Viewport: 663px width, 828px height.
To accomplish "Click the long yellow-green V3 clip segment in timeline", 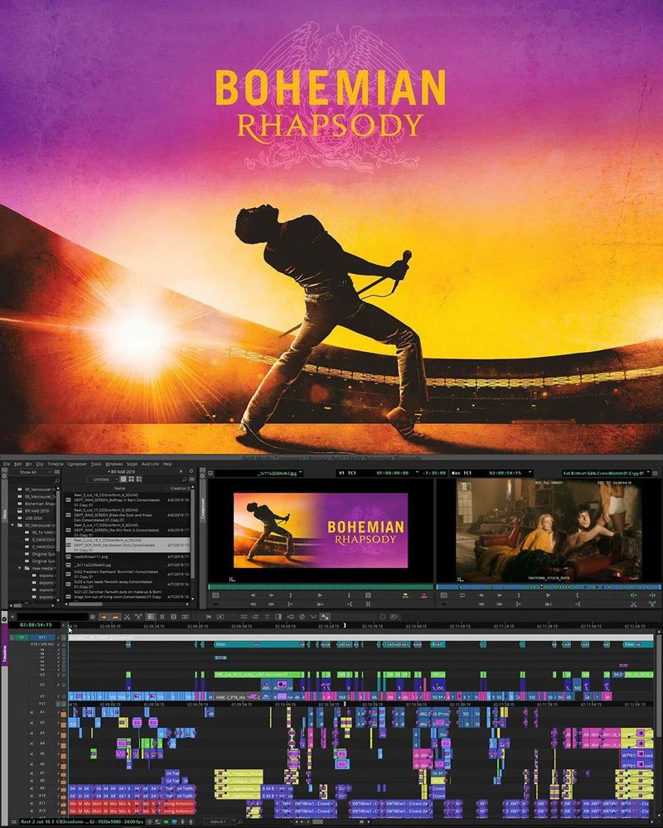I will point(259,674).
